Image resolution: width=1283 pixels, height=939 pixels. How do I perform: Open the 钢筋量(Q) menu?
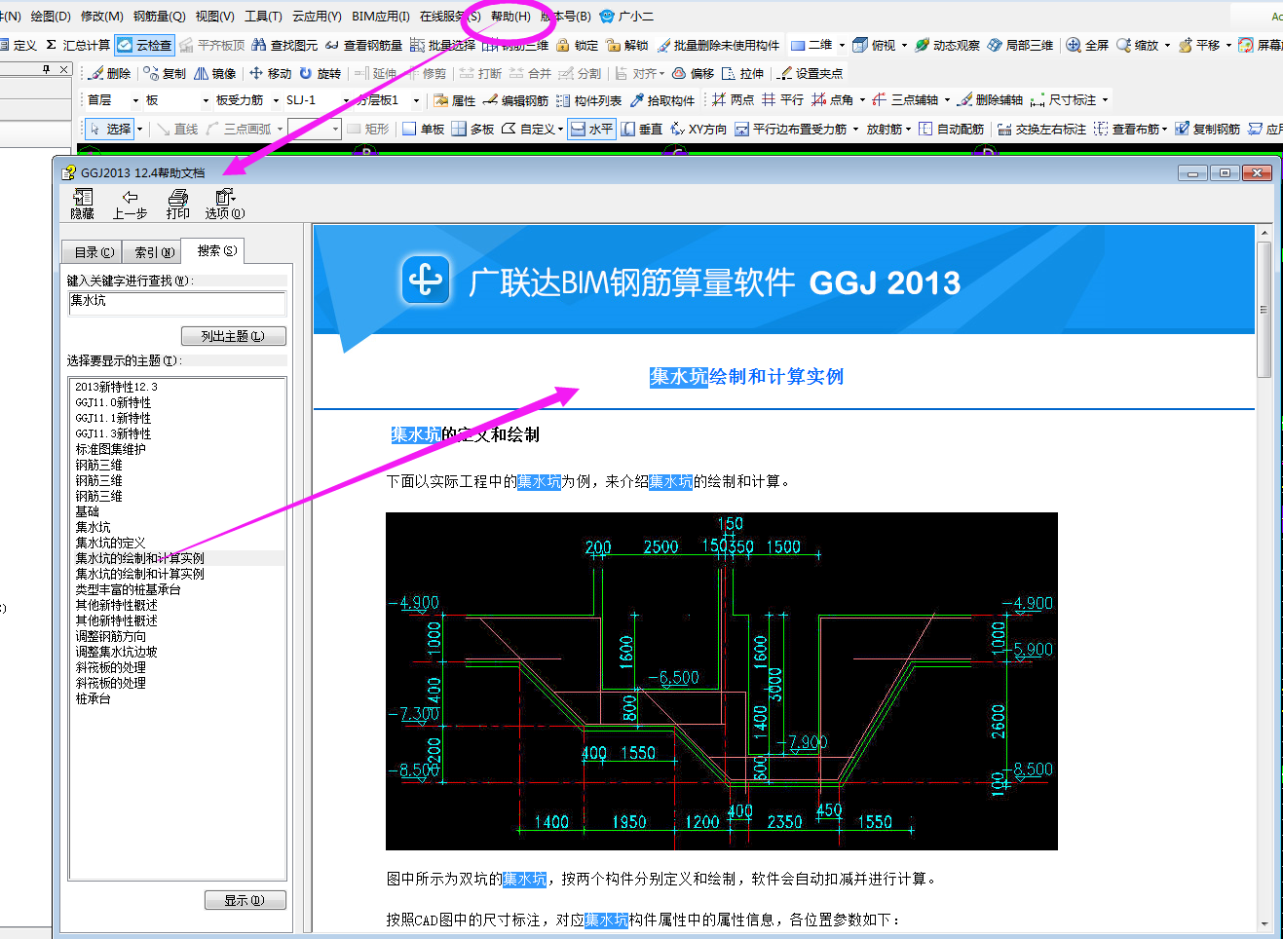159,17
